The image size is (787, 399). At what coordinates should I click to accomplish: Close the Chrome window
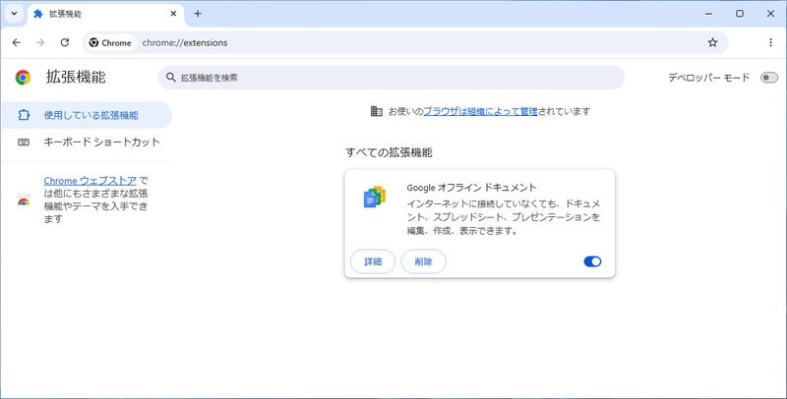pyautogui.click(x=770, y=14)
